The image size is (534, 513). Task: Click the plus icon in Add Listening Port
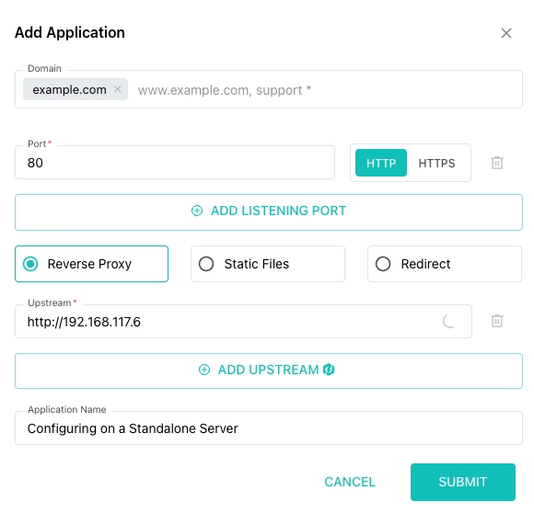click(x=197, y=211)
